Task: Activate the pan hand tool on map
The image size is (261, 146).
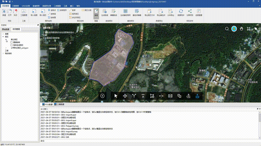Action: click(x=241, y=29)
